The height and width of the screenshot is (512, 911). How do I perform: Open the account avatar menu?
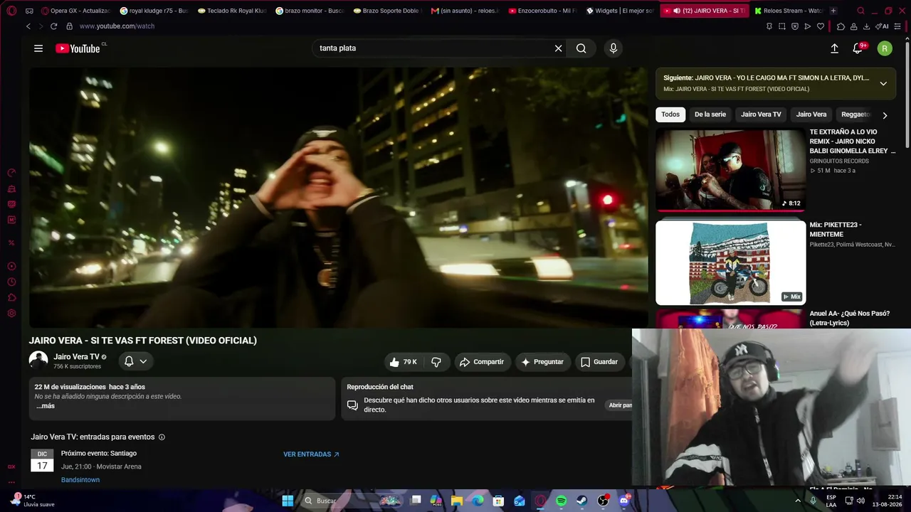coord(885,48)
